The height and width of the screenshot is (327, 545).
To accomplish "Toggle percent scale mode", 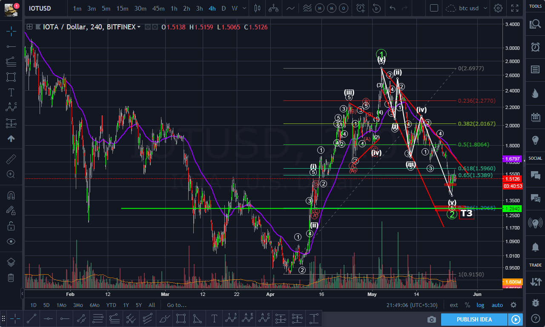I will pos(467,305).
